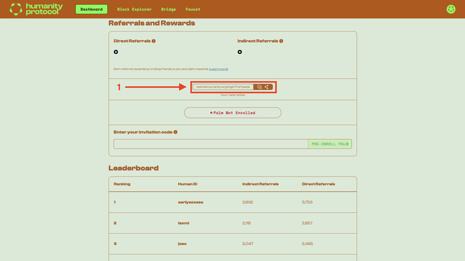Select the referral link text field
Viewport: 465px width, 261px height.
click(223, 87)
